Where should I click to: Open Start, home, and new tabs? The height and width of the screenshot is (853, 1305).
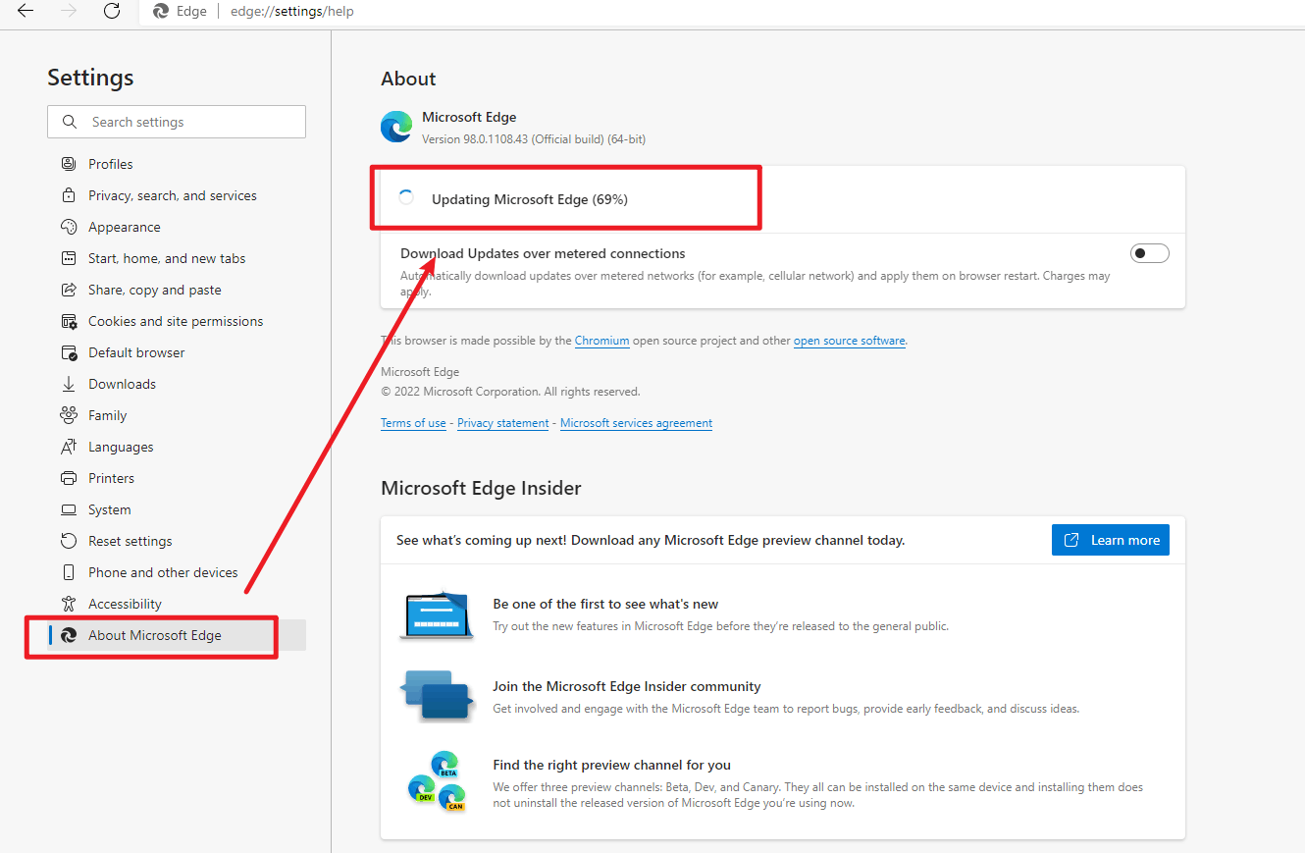pyautogui.click(x=167, y=258)
